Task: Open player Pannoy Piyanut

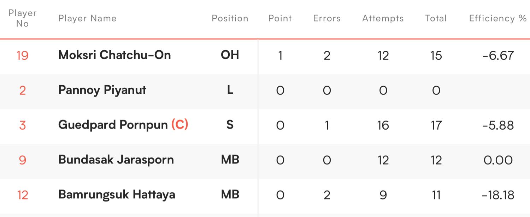Action: click(x=102, y=90)
